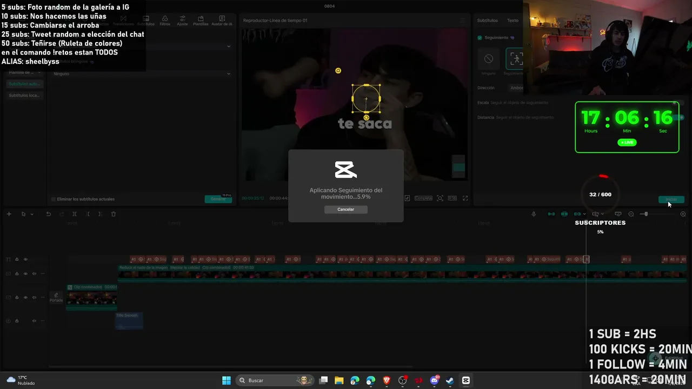The image size is (692, 389).
Task: Expand Plantilla de... sidebar item
Action: [24, 72]
